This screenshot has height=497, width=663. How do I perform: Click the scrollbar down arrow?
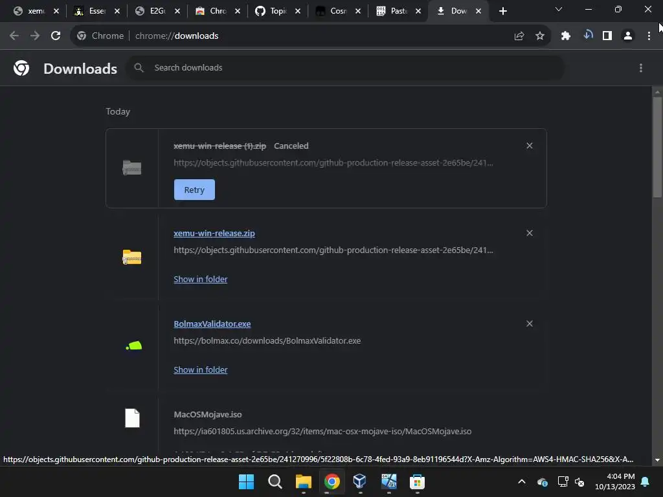pos(657,460)
